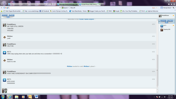The image size is (176, 99).
Task: Click the chat scrollbar down arrow
Action: (157, 87)
